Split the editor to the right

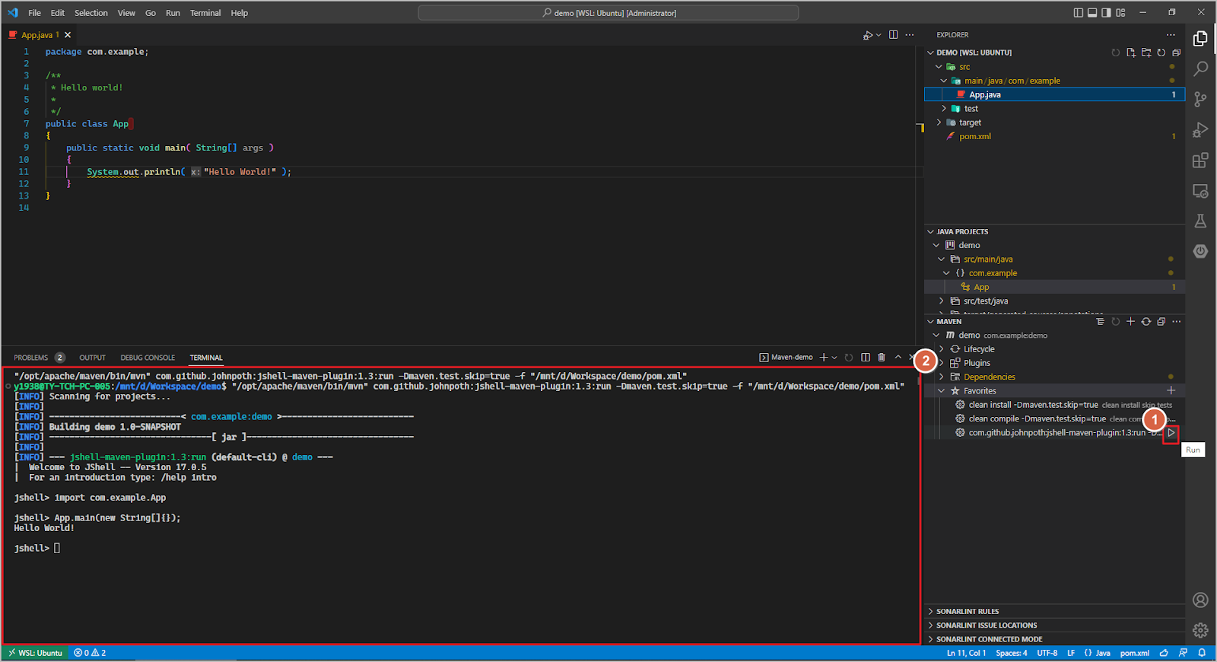coord(893,35)
